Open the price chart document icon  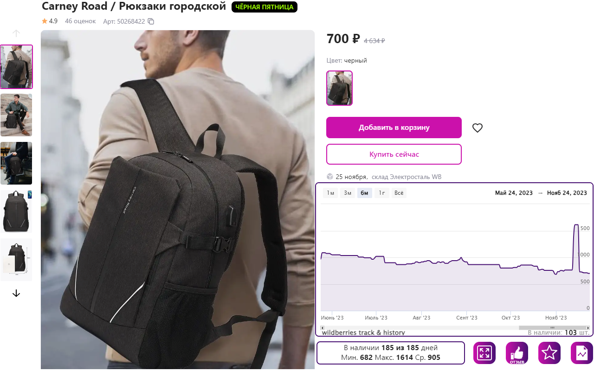coord(582,353)
